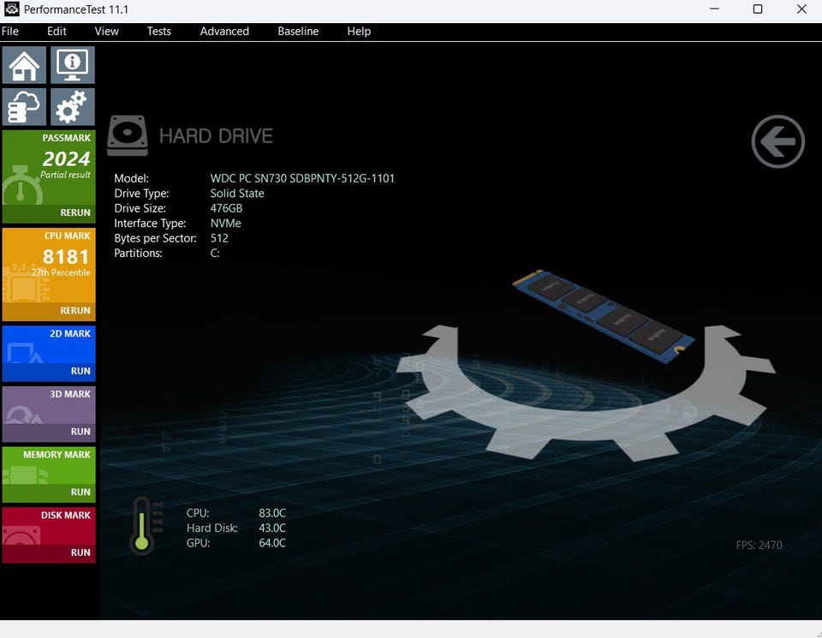Screen dimensions: 822x638
Task: Open the System Information monitor icon
Action: coord(72,65)
